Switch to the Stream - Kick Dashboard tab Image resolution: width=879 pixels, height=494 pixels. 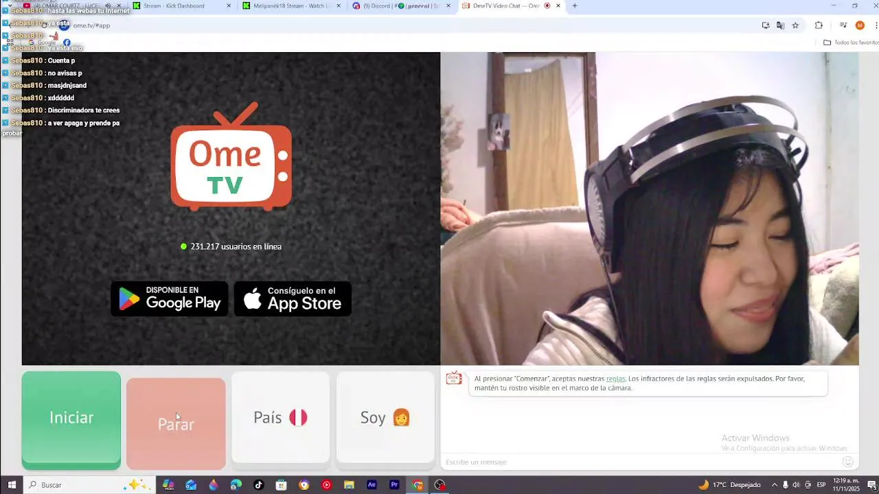[181, 6]
